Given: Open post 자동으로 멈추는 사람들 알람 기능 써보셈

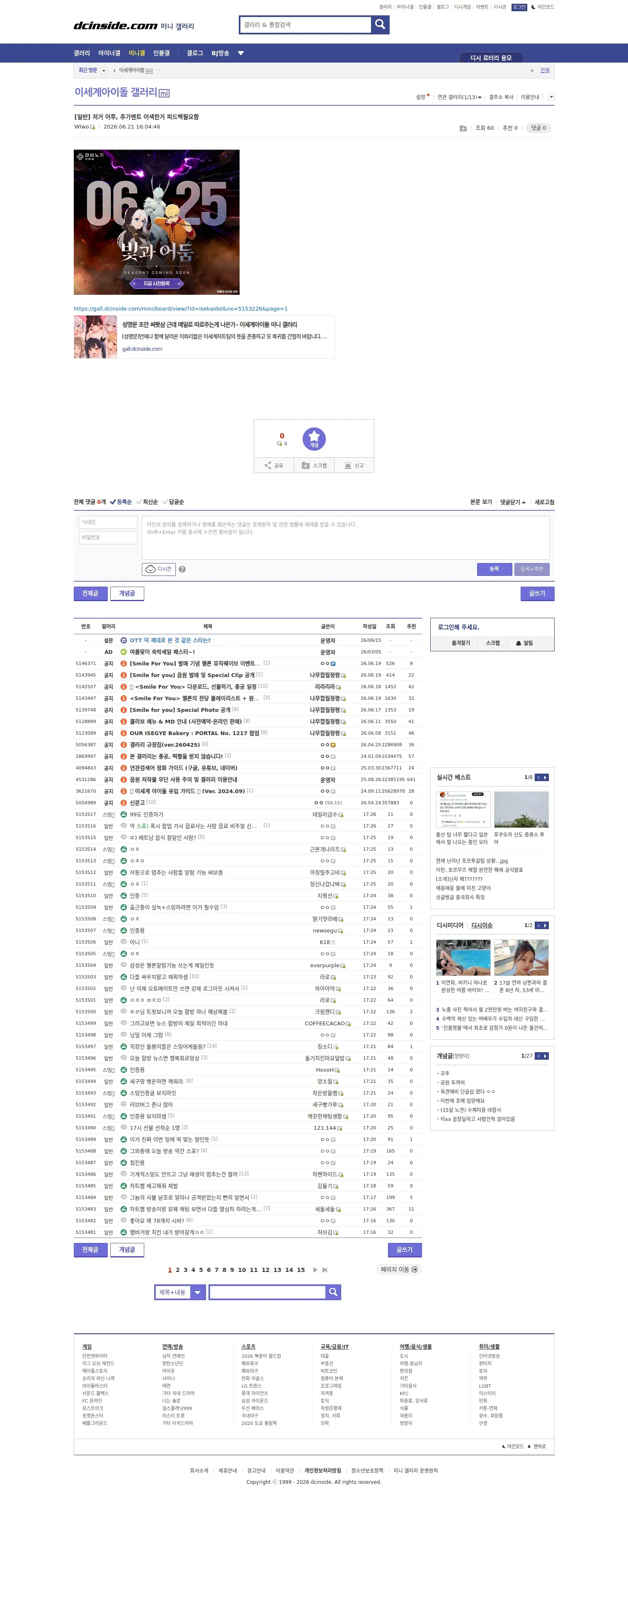Looking at the screenshot, I should pos(176,872).
